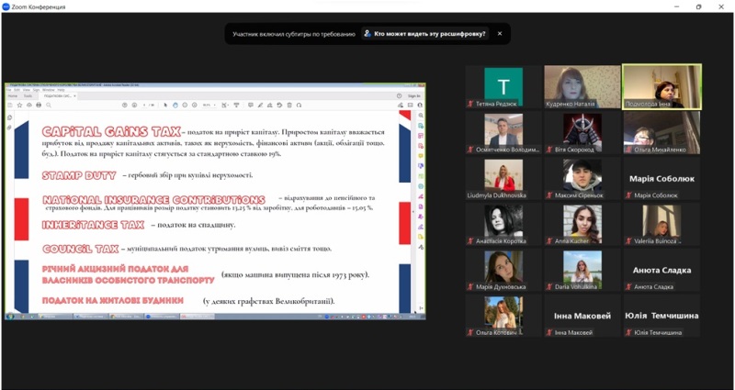Open the Edit menu in Acrobat
The image size is (735, 390).
[x=17, y=90]
